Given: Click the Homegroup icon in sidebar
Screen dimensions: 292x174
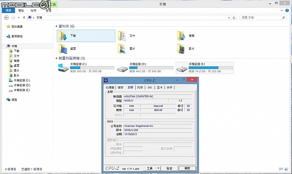Looking at the screenshot, I should click(x=8, y=36).
